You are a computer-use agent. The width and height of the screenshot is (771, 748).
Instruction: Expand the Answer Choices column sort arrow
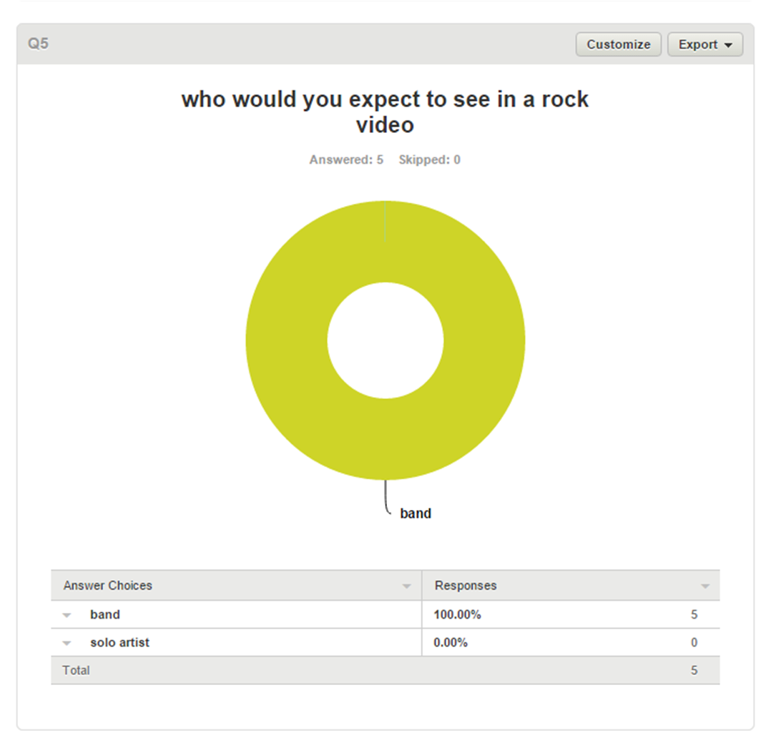406,586
